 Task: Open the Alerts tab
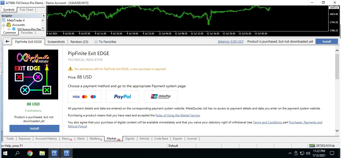(x=81, y=139)
